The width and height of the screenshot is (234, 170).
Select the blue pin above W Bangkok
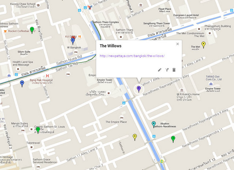point(73,41)
